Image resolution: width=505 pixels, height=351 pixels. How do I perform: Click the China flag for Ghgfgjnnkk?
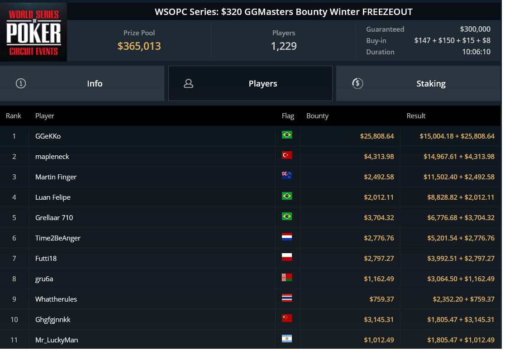point(286,318)
